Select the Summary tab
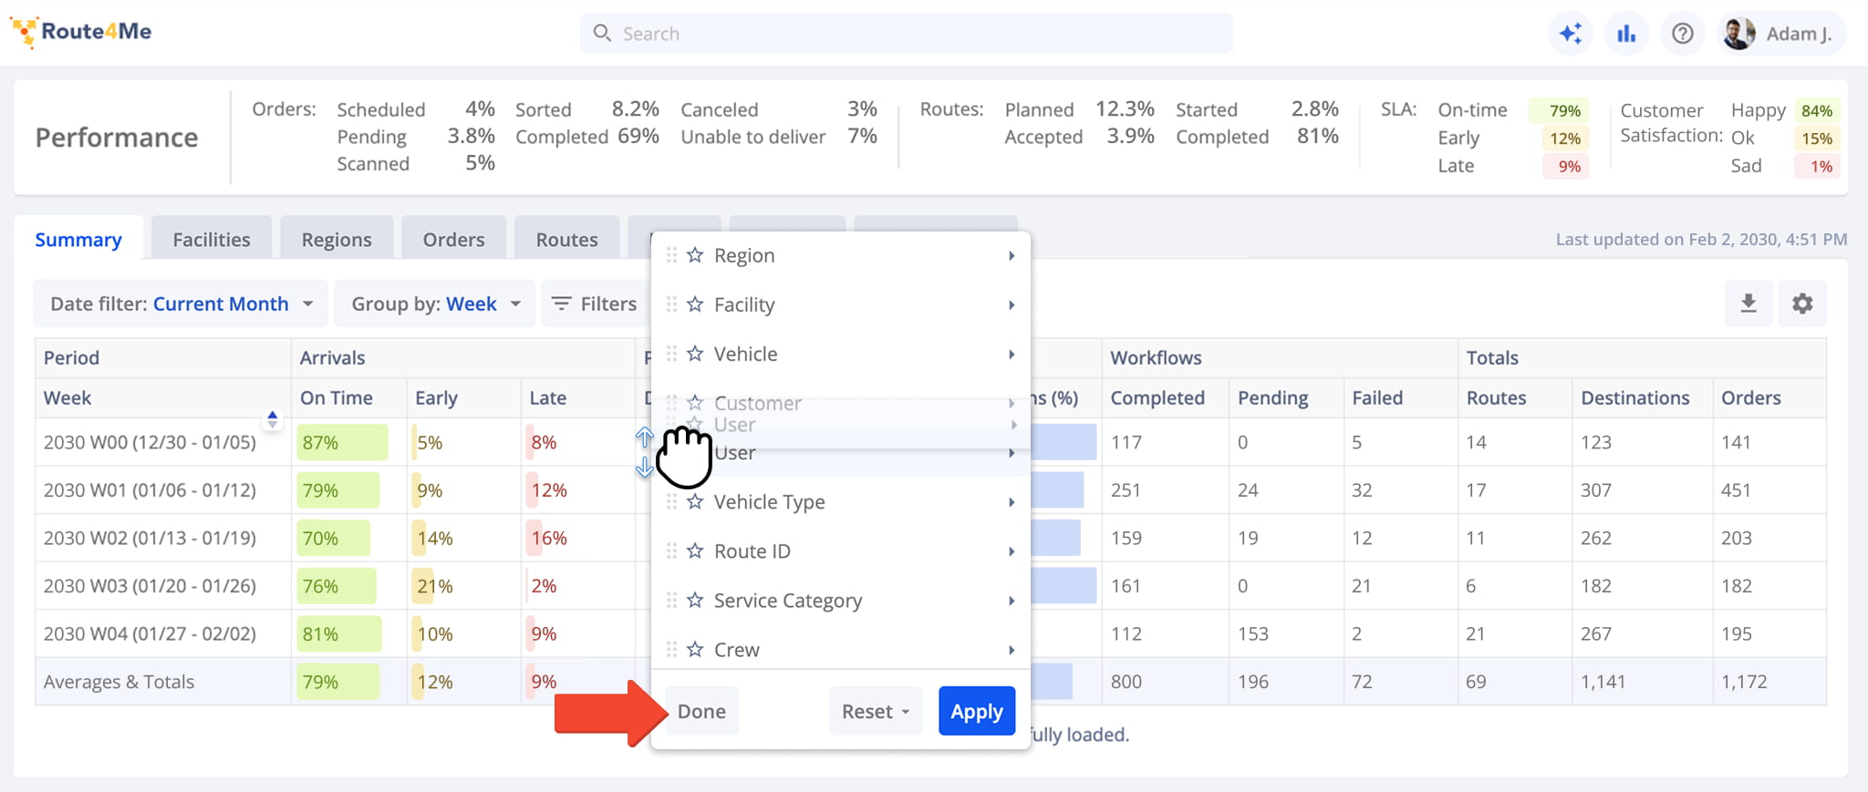 (78, 239)
